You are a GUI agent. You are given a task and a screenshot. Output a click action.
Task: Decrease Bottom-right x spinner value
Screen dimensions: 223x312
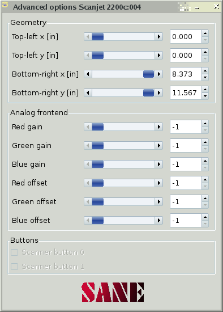coord(205,77)
